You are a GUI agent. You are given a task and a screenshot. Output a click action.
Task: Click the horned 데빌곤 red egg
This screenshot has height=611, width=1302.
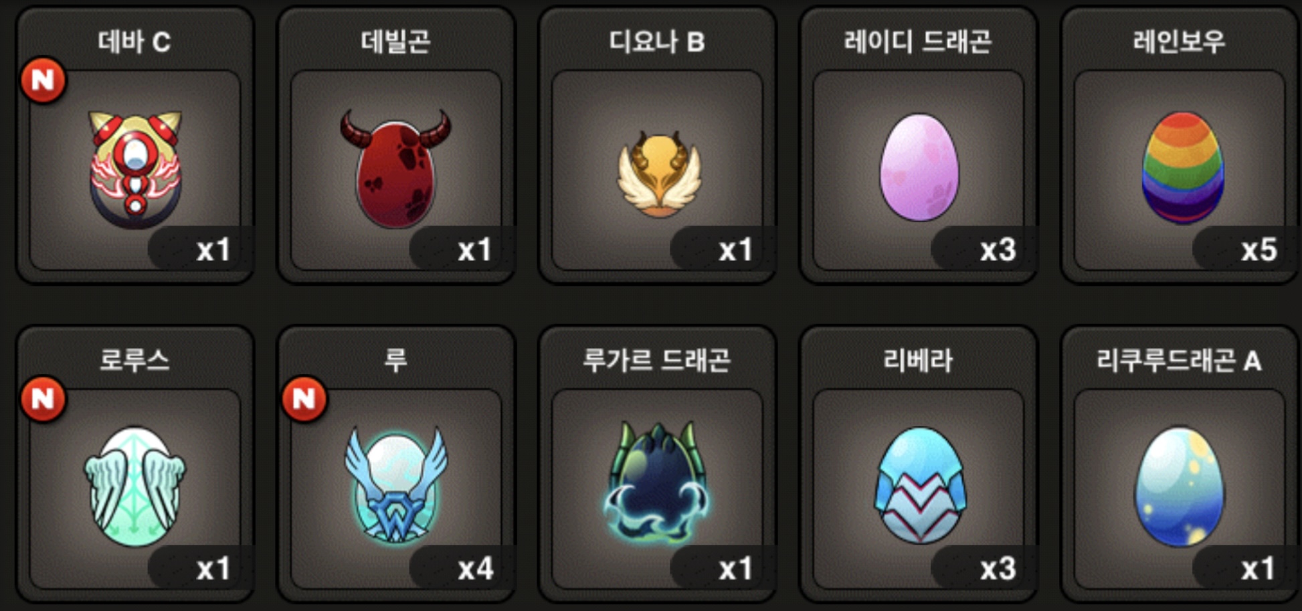(x=395, y=169)
